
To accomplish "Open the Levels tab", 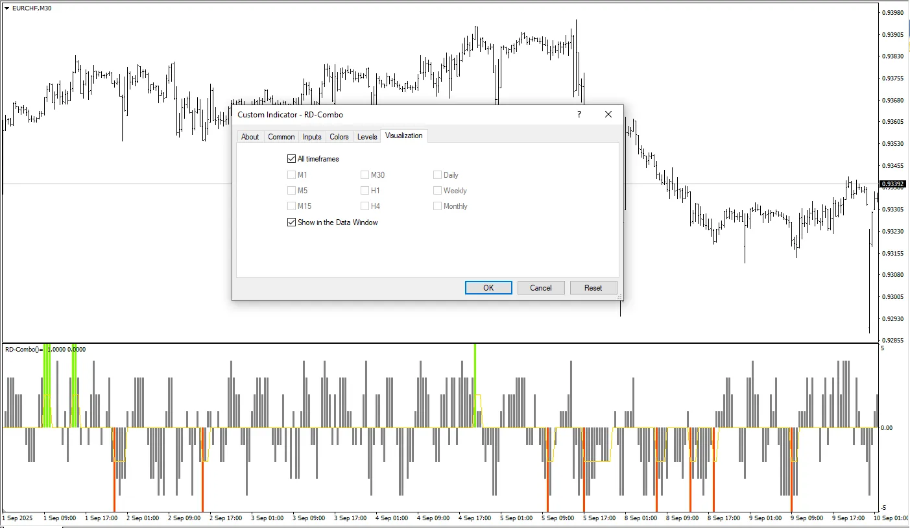I will click(x=367, y=137).
